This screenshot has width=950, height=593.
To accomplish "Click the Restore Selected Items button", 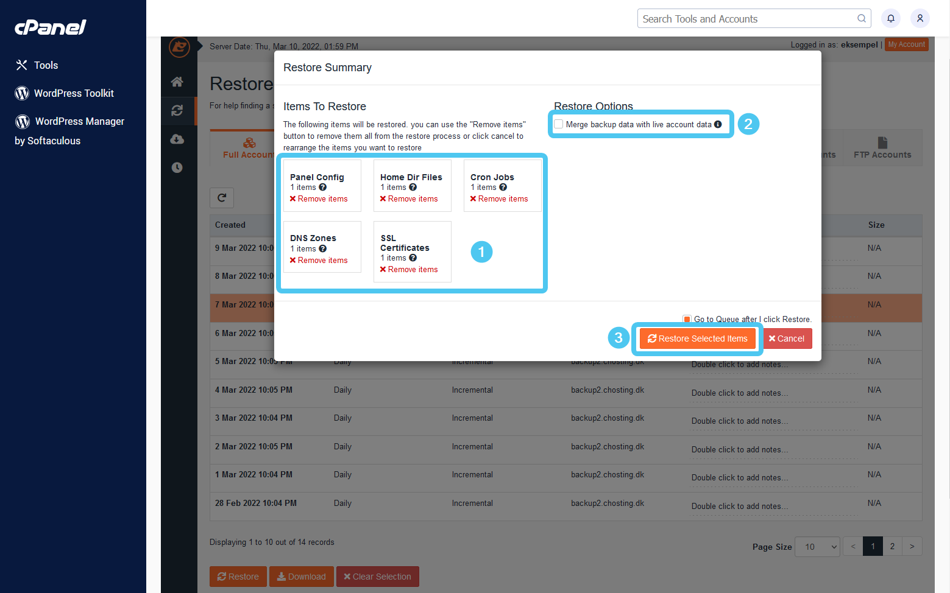I will [697, 339].
